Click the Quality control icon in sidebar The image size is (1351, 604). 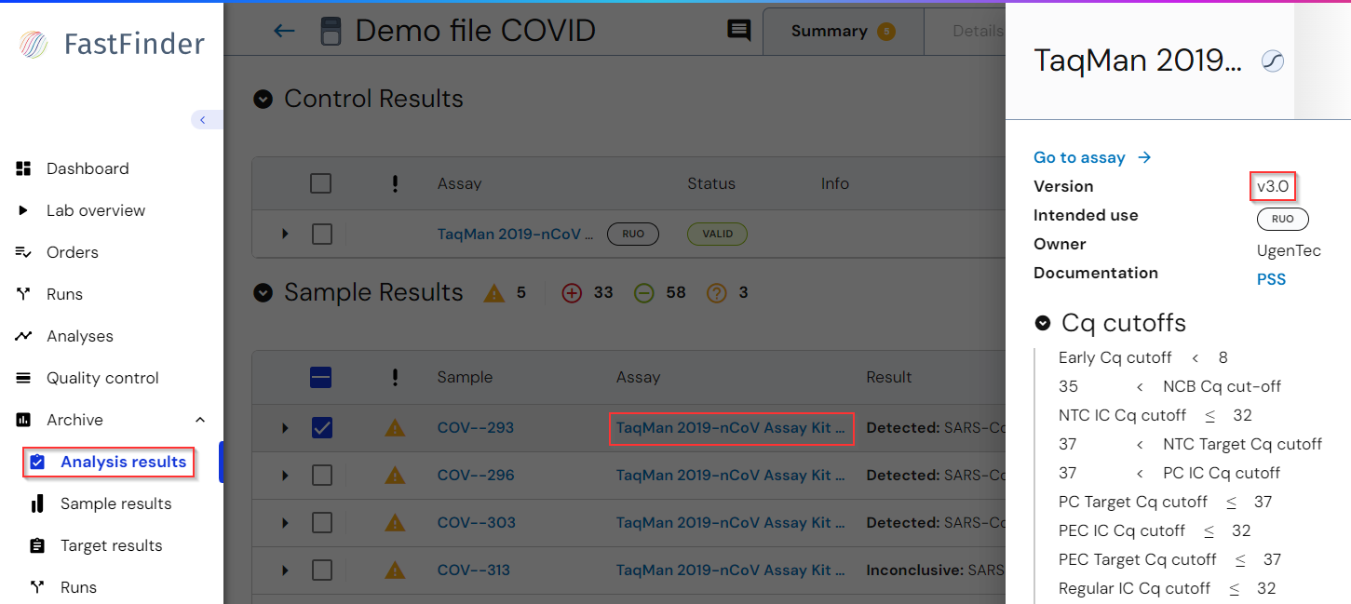[x=24, y=378]
